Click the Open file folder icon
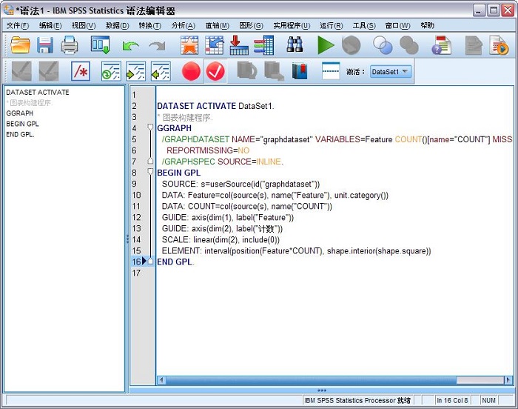Viewport: 518px width, 409px height. coord(20,46)
